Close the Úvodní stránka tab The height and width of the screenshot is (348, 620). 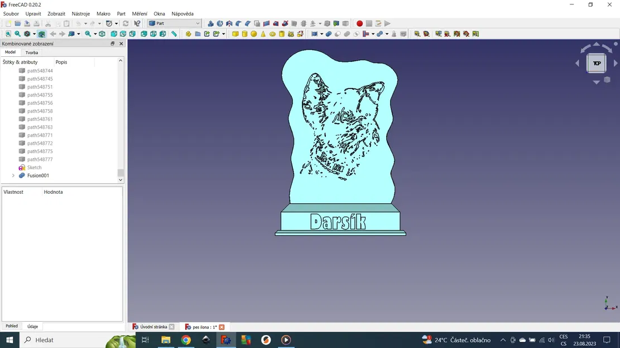click(x=172, y=327)
